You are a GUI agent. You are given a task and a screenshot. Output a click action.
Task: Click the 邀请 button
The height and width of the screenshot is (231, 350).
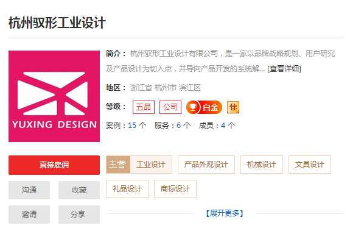pos(29,215)
